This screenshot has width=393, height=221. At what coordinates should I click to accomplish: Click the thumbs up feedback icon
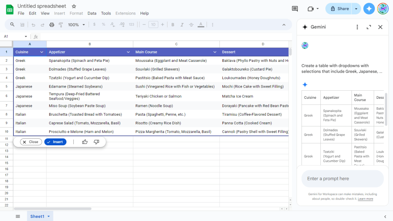pos(85,142)
